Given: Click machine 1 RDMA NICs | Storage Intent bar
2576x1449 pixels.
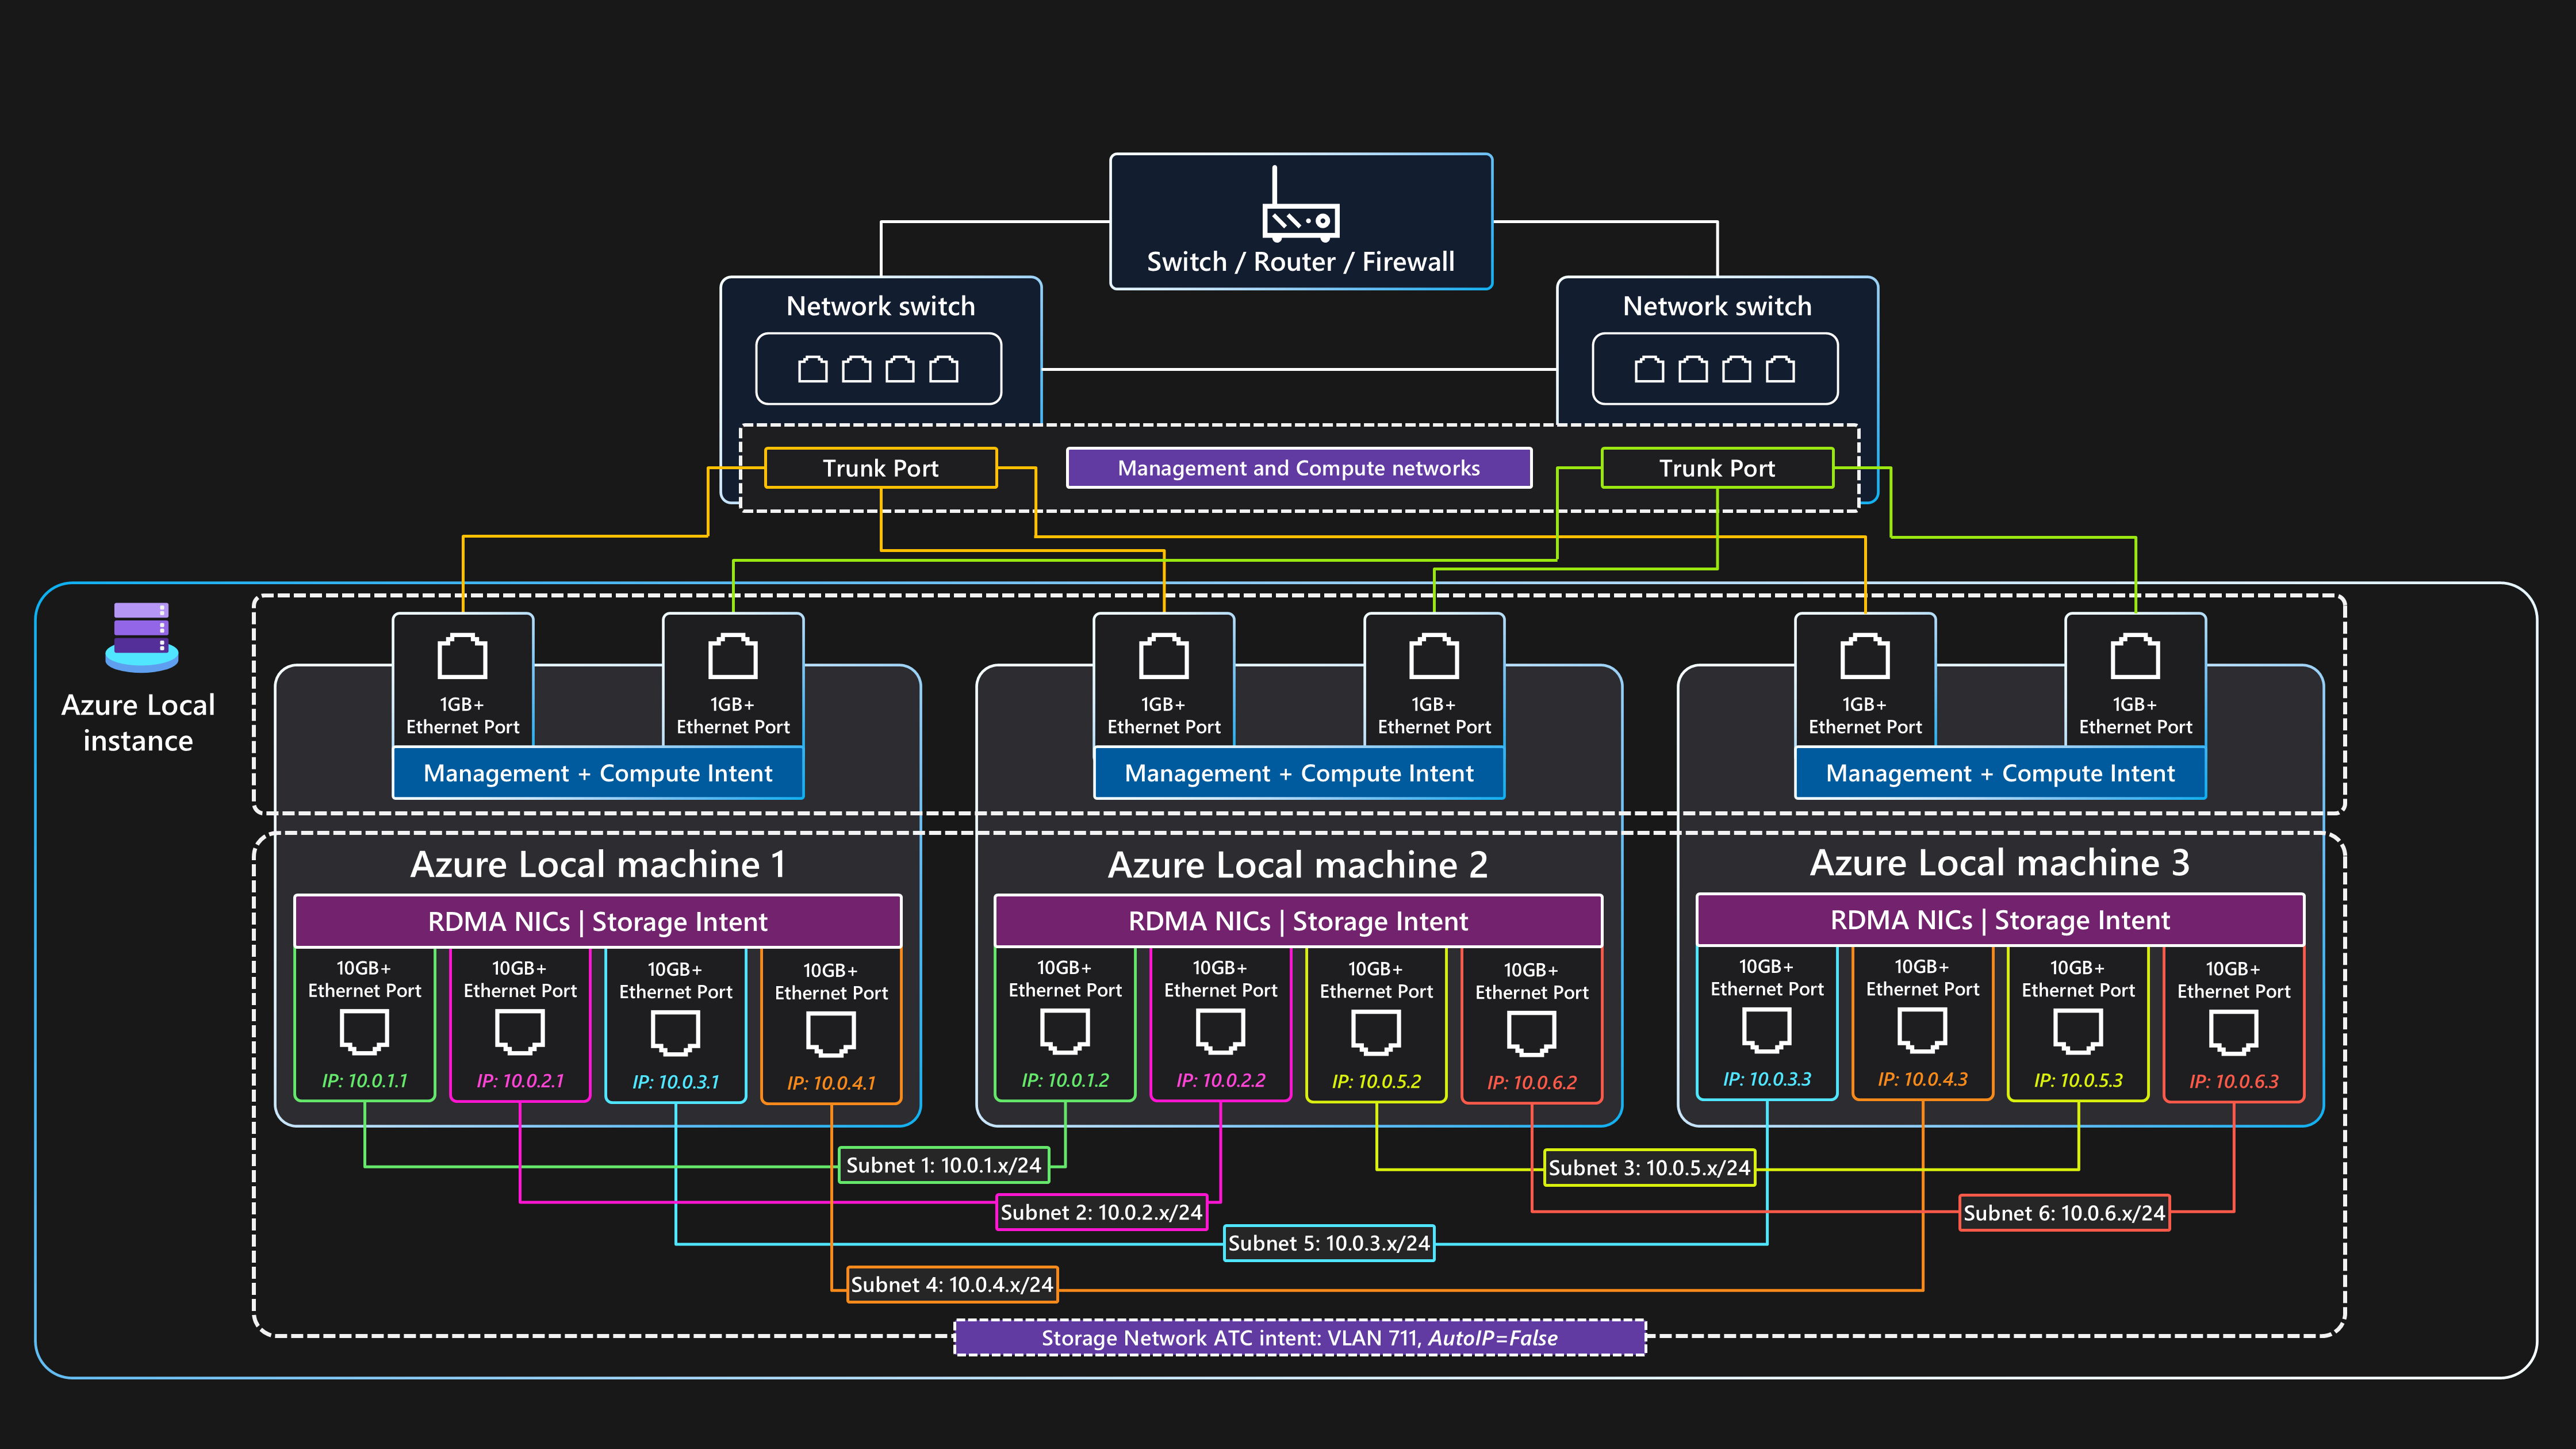Looking at the screenshot, I should coord(598,921).
